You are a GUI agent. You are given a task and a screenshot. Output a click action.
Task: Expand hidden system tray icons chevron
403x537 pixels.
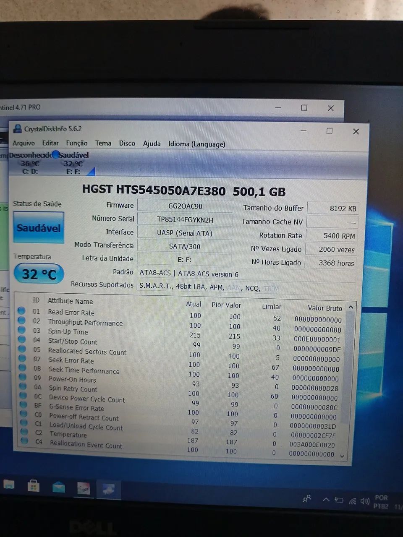(326, 499)
